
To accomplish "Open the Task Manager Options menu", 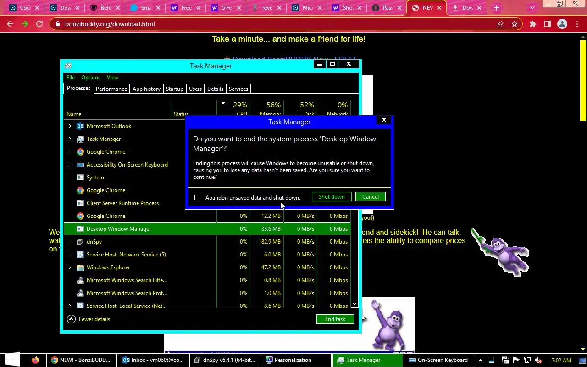I will point(91,78).
